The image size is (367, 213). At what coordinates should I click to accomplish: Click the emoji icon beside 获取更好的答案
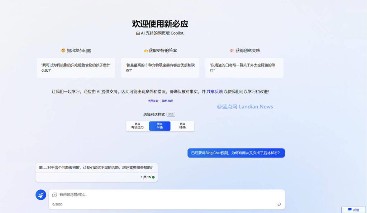coord(146,51)
